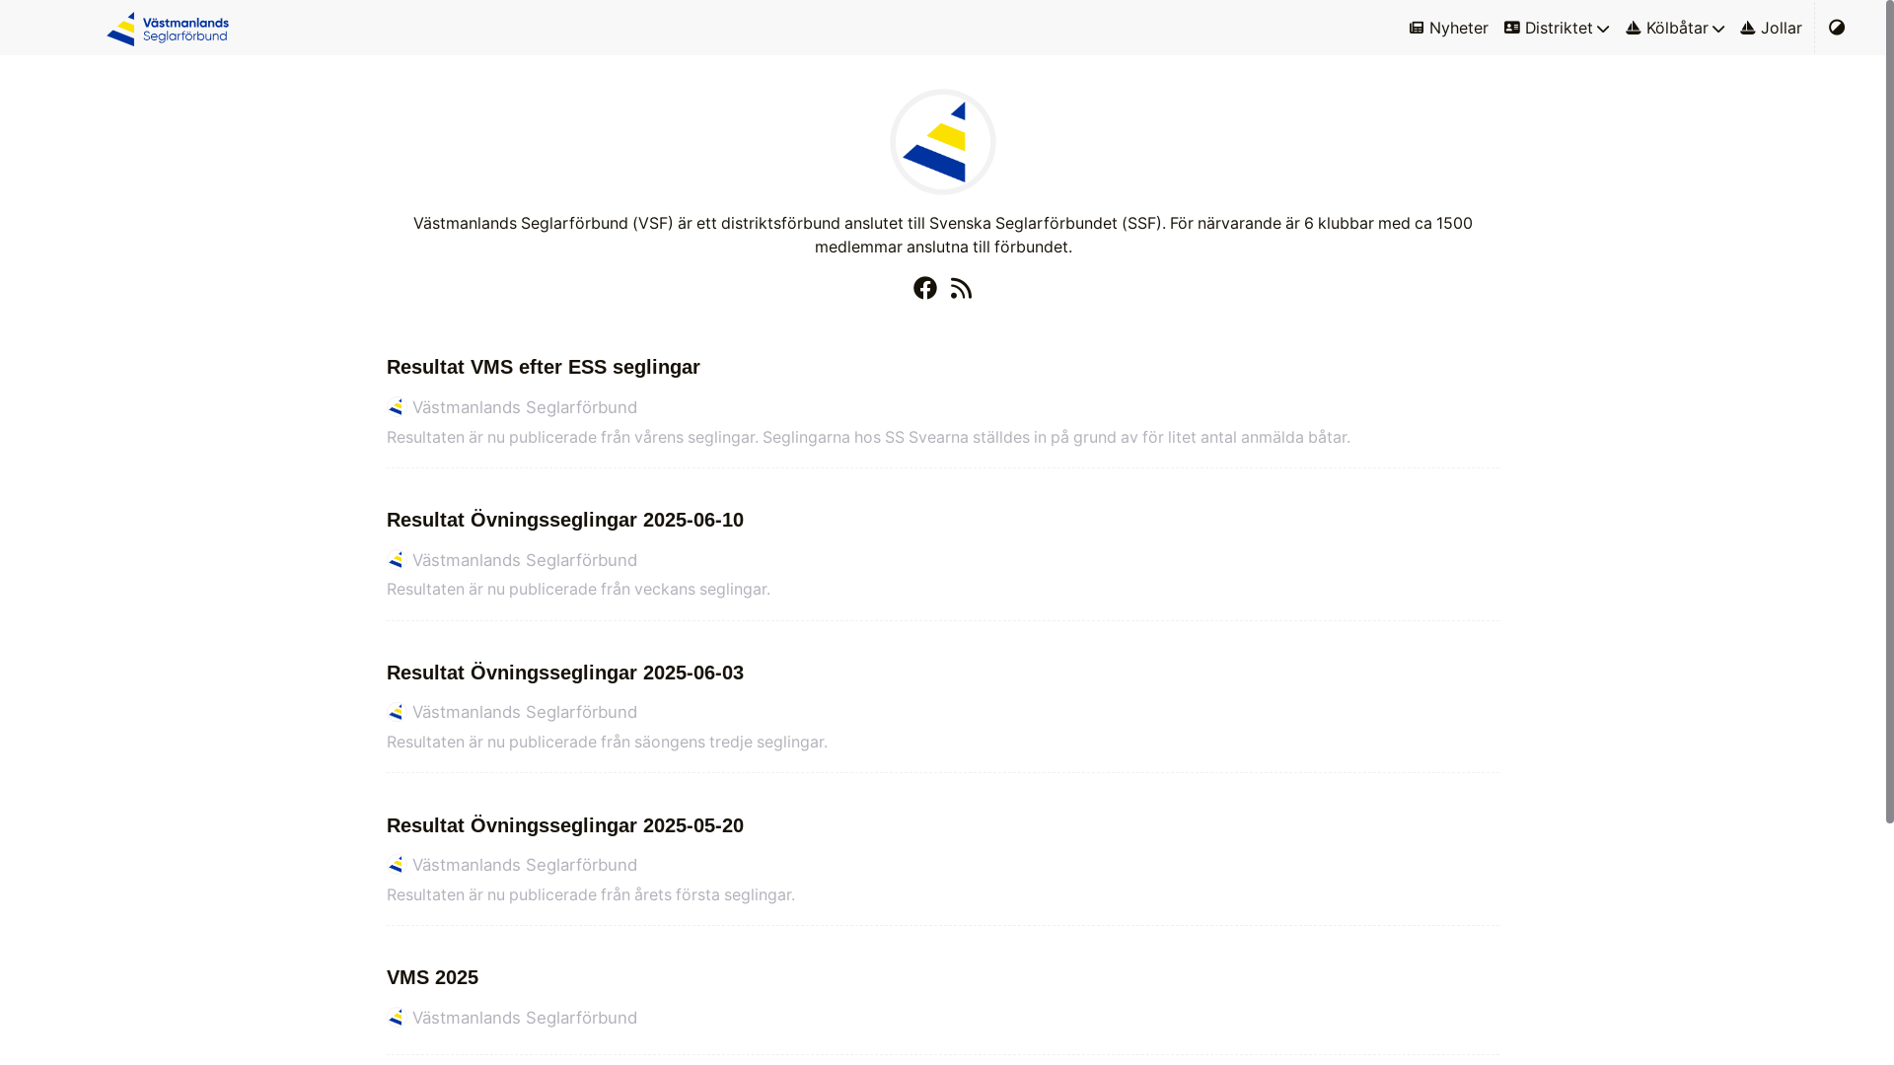1894x1065 pixels.
Task: Click author name under VMS 2025
Action: click(x=525, y=1018)
